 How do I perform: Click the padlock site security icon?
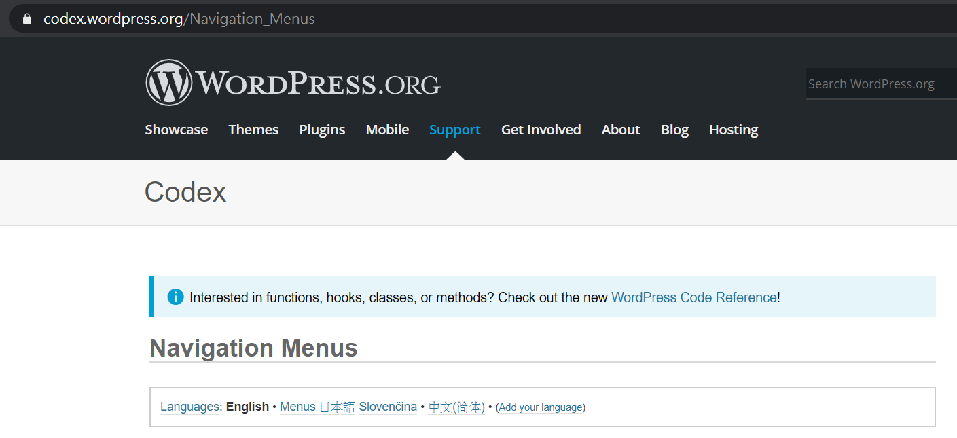[x=27, y=19]
